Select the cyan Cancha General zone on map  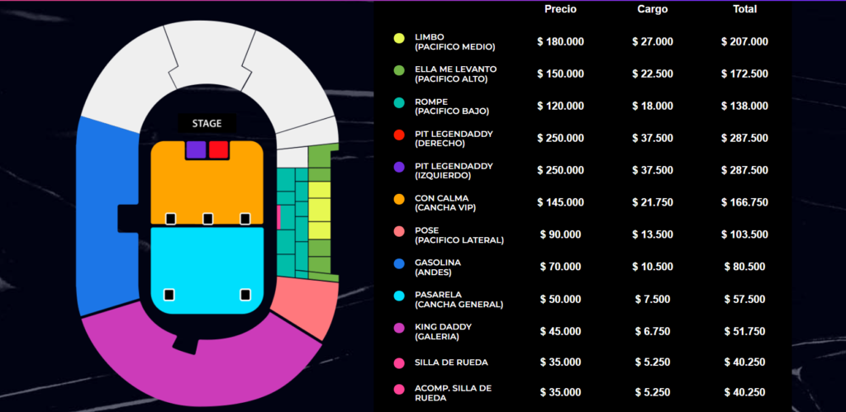pos(207,266)
